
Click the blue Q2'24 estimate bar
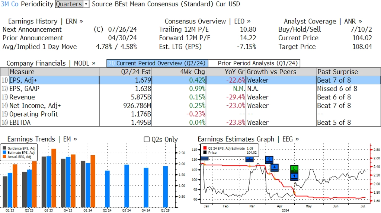click(x=107, y=189)
